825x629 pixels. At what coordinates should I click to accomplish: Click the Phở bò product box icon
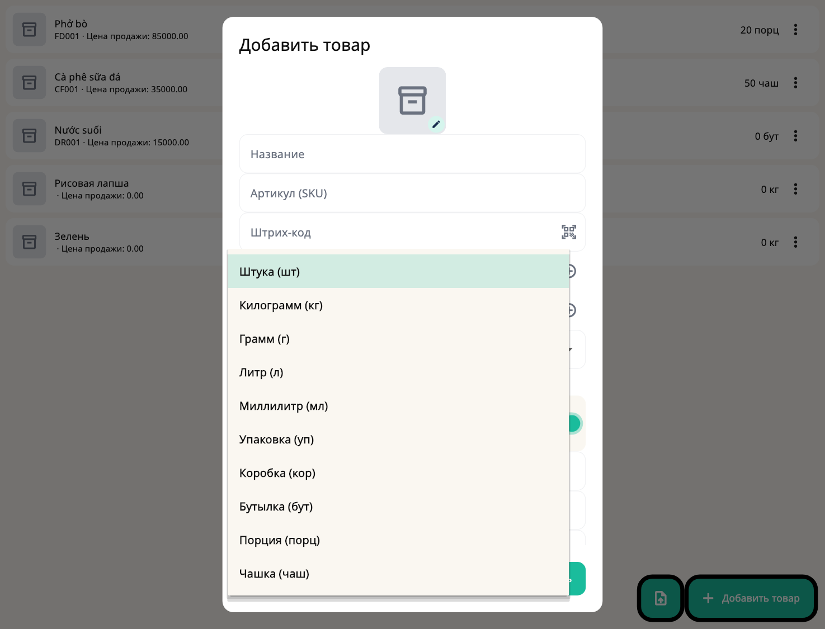click(29, 30)
